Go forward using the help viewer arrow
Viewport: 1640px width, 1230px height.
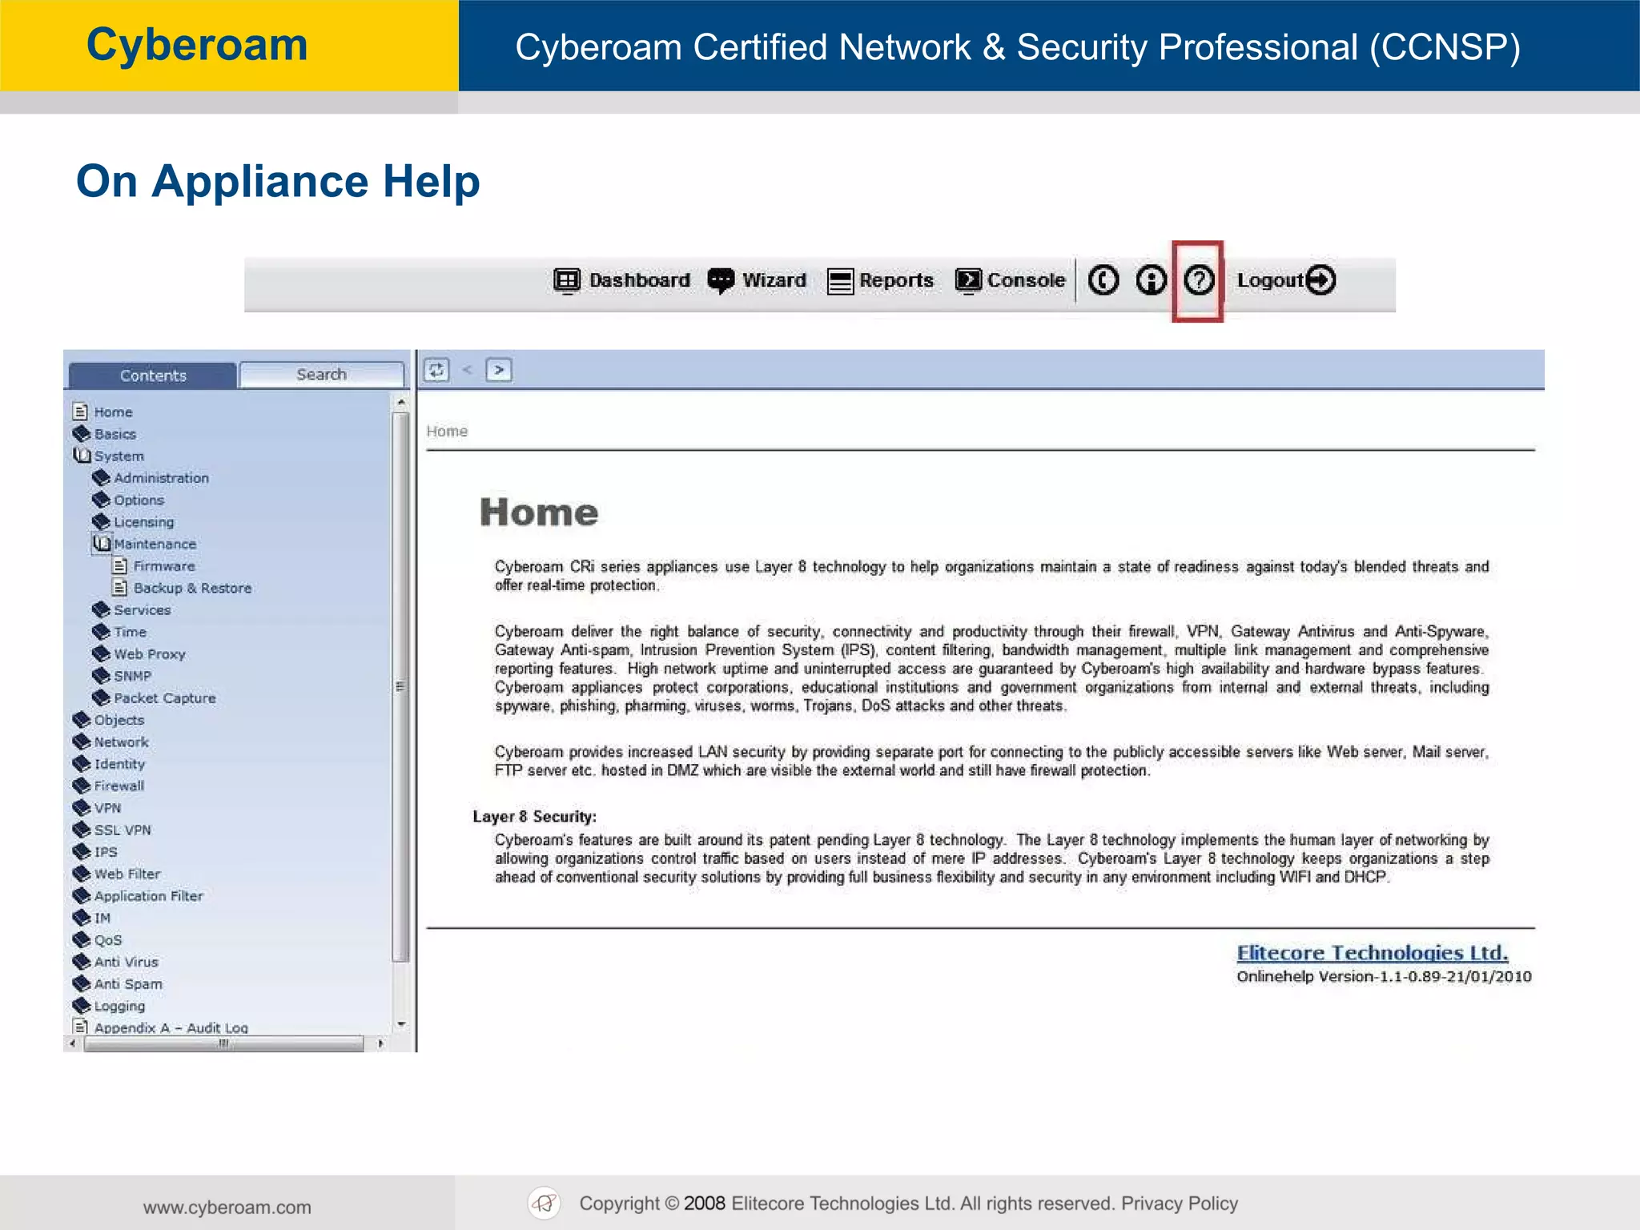coord(499,370)
